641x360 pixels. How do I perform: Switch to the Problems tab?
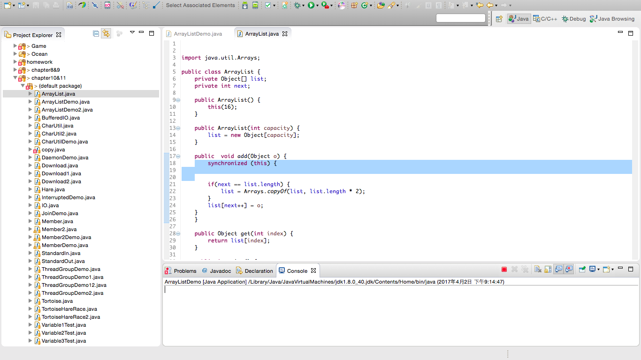pos(180,270)
